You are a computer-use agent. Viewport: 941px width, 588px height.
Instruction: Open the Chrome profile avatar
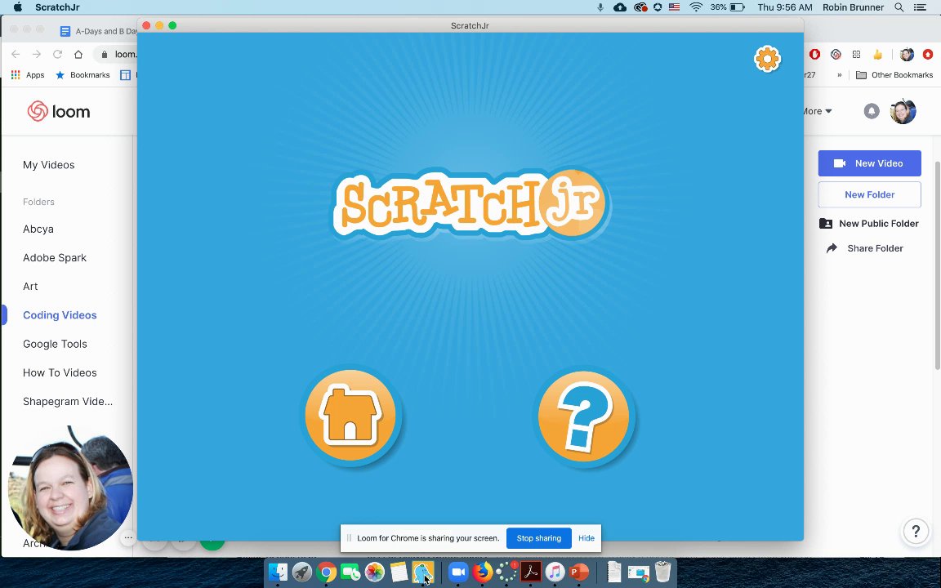point(907,55)
